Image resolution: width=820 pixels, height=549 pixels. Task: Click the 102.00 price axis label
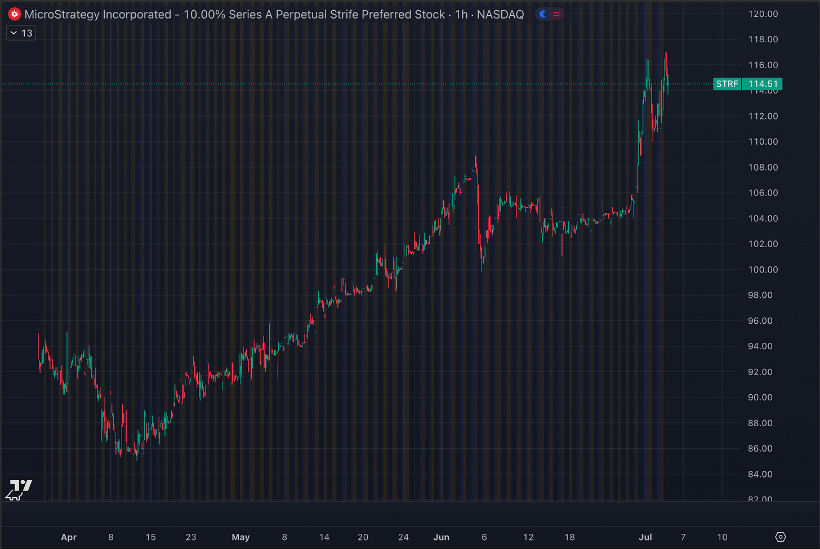[x=763, y=244]
